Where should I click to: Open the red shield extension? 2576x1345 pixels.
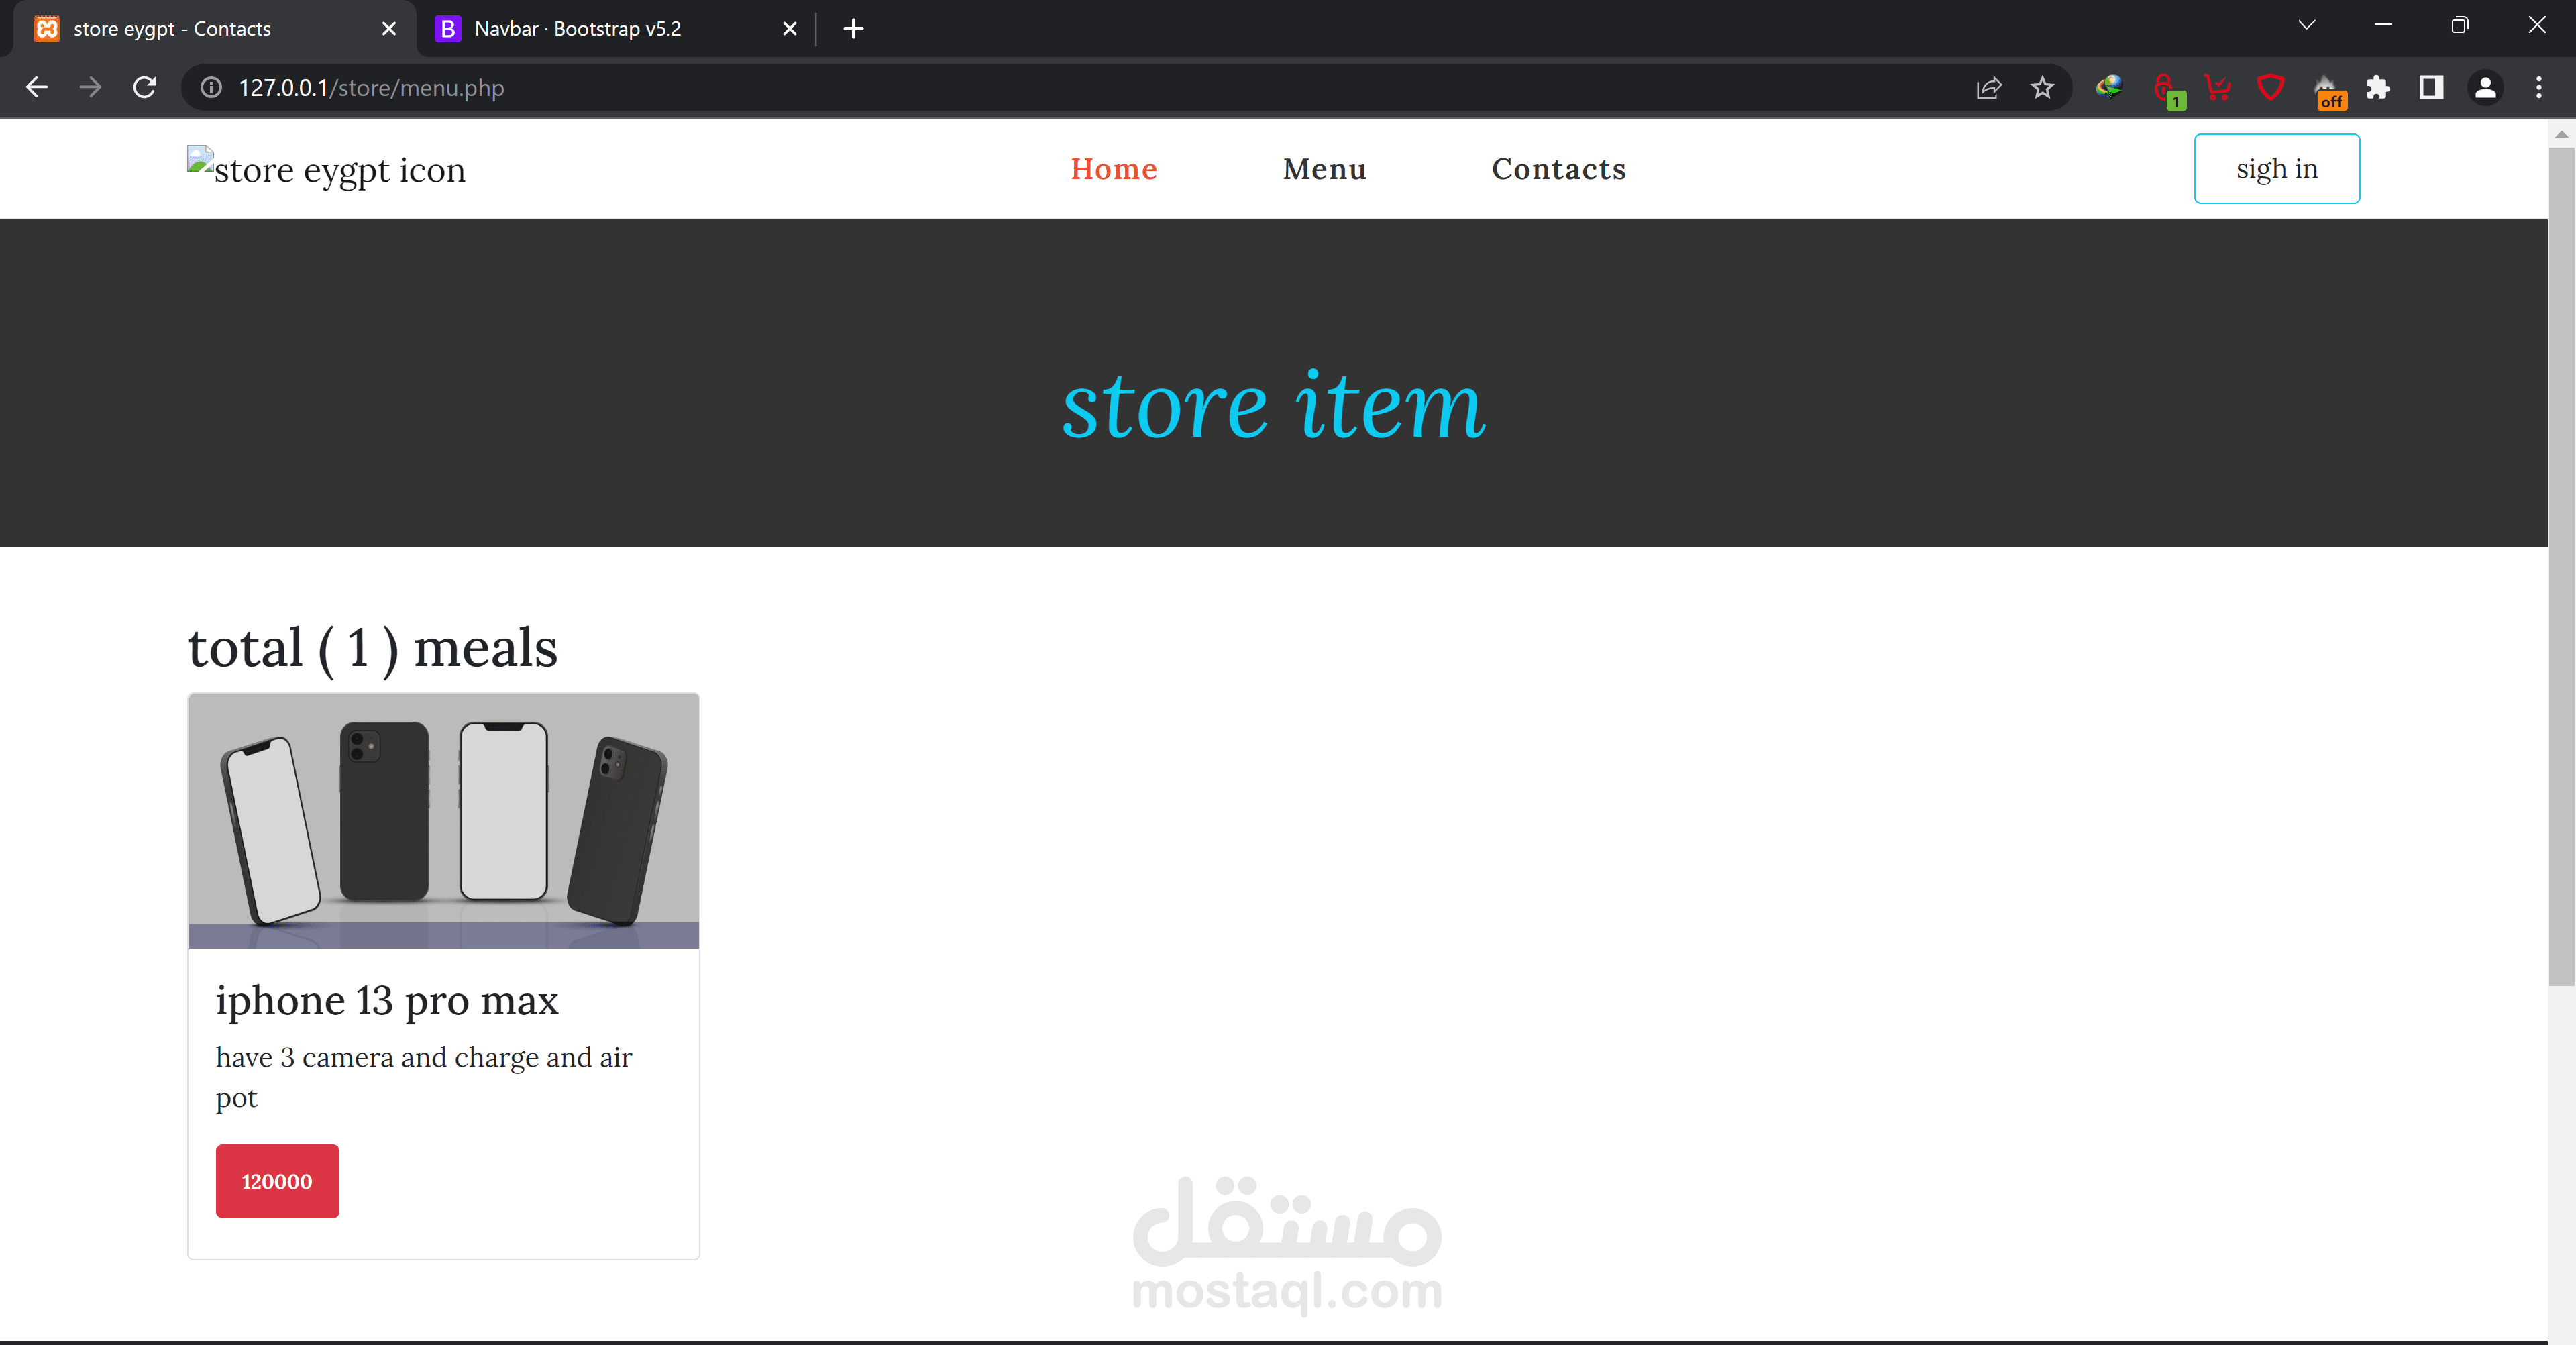coord(2270,88)
